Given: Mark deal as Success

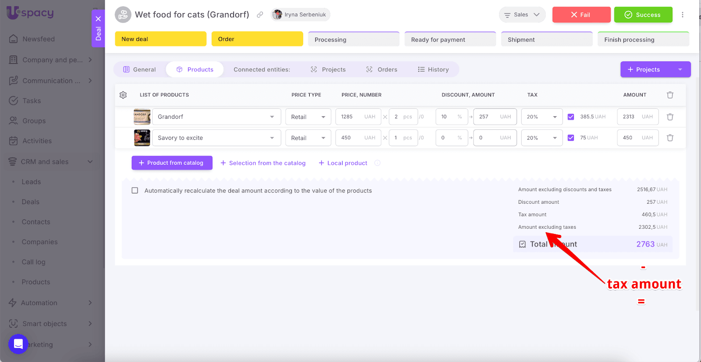Looking at the screenshot, I should tap(643, 15).
